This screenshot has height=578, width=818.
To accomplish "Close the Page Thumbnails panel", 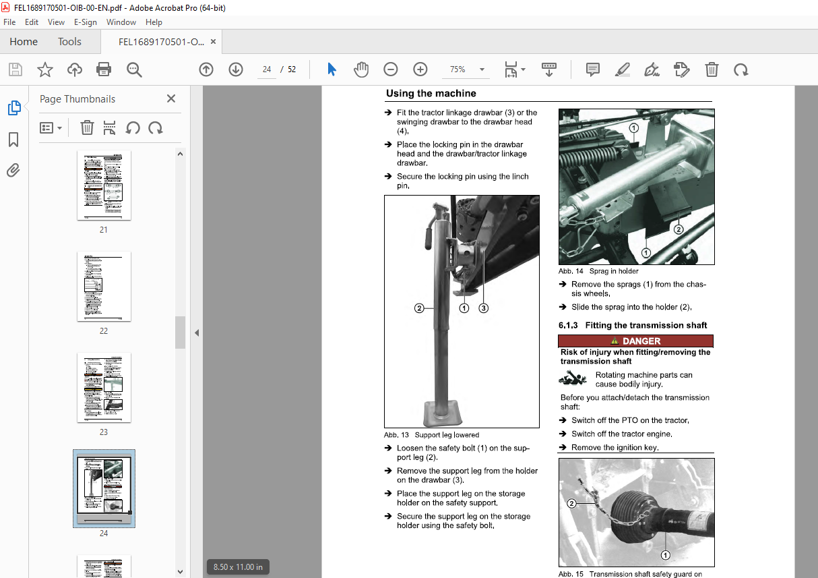I will coord(171,98).
